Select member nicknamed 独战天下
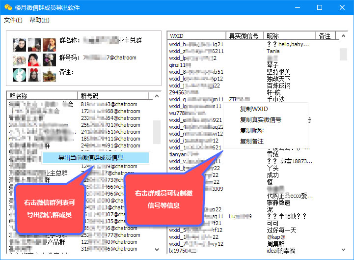The height and width of the screenshot is (260, 354). 278,79
